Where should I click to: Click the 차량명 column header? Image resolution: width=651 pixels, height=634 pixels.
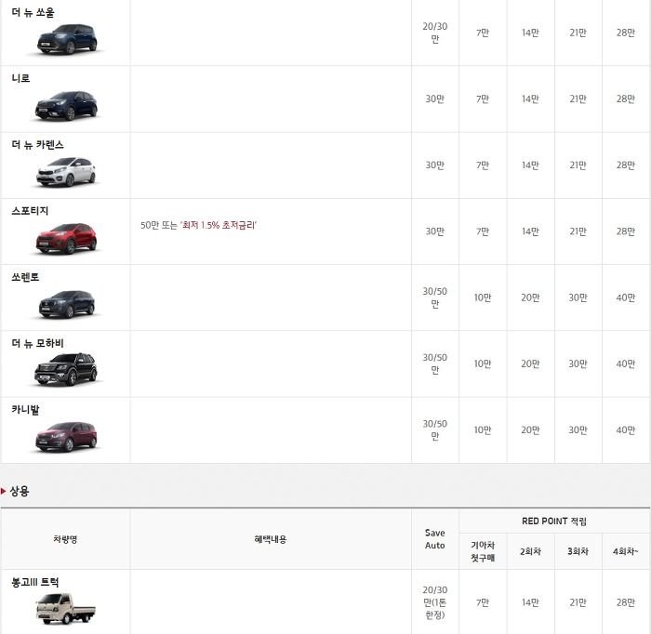click(x=65, y=539)
